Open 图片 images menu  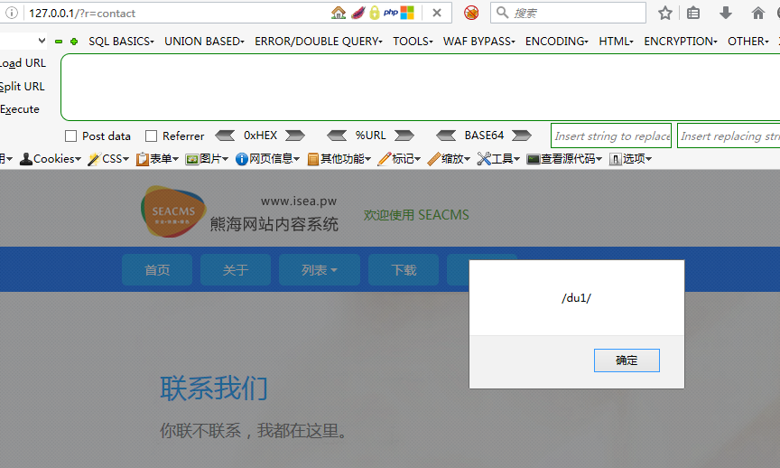(207, 159)
